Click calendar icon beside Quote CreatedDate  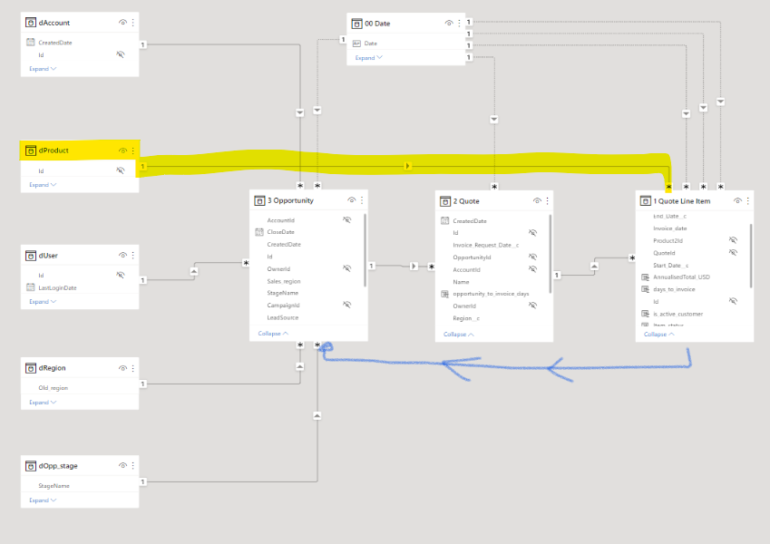coord(445,220)
